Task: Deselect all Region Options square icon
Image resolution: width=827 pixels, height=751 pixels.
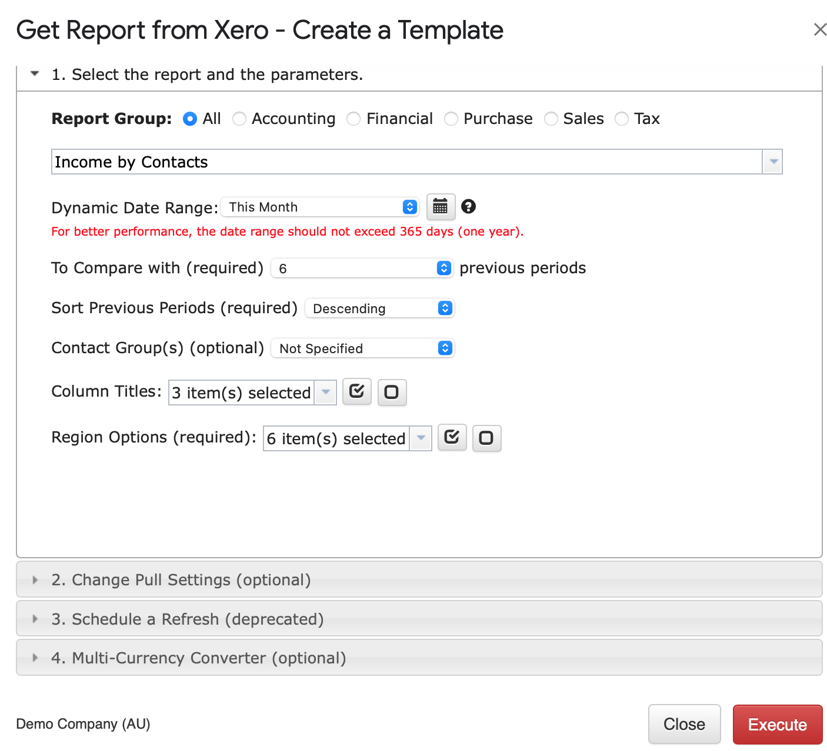Action: 486,438
